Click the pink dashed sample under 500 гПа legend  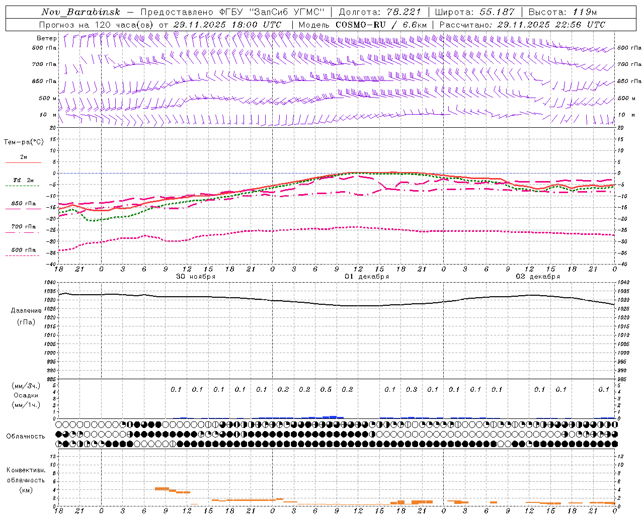click(x=23, y=255)
